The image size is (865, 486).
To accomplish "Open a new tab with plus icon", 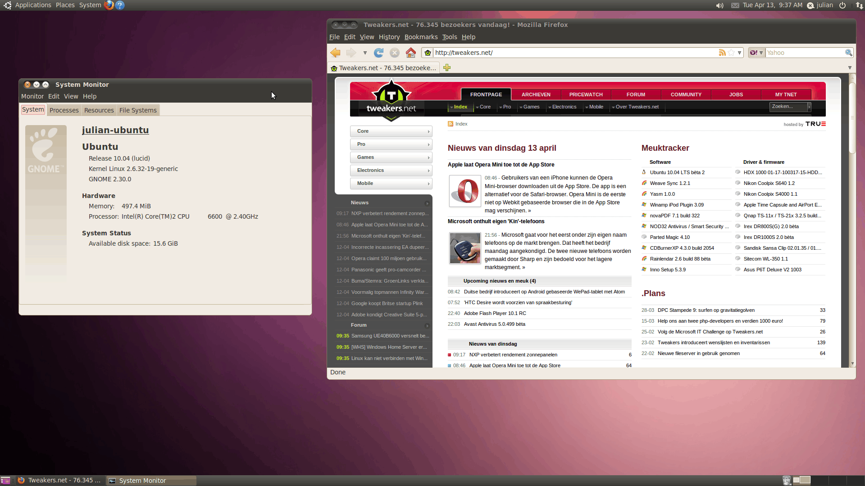I will (x=447, y=67).
